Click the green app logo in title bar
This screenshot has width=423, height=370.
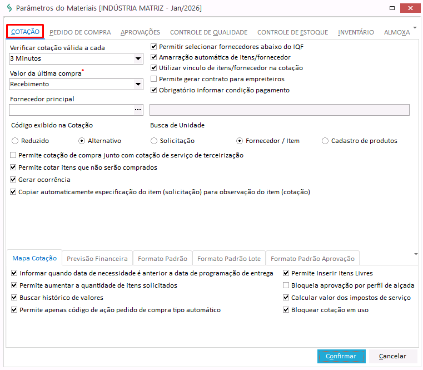[9, 8]
